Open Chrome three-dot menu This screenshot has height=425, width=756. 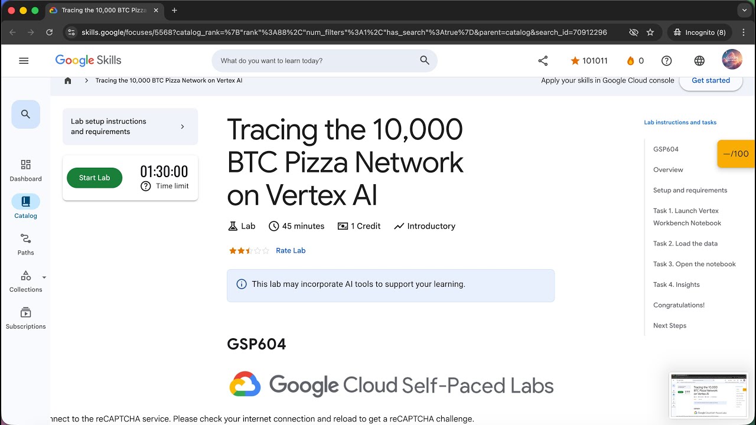tap(744, 32)
